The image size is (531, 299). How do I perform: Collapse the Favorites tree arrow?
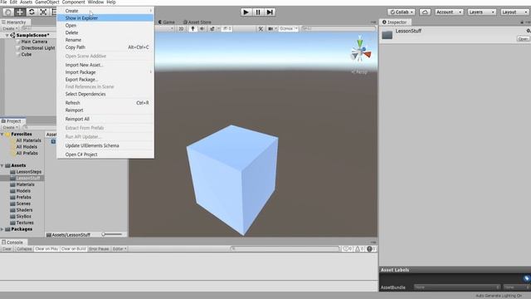click(2, 135)
